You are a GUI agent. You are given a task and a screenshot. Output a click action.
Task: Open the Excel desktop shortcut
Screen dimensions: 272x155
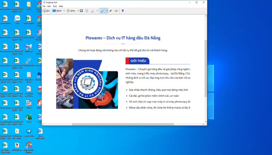click(29, 118)
